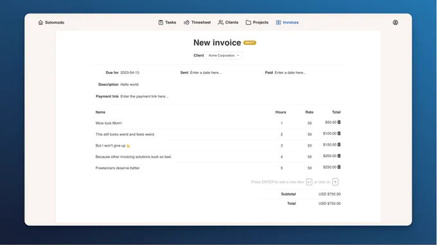Click the Subtotal amount USD $750.00
This screenshot has height=245, width=437.
coord(330,194)
